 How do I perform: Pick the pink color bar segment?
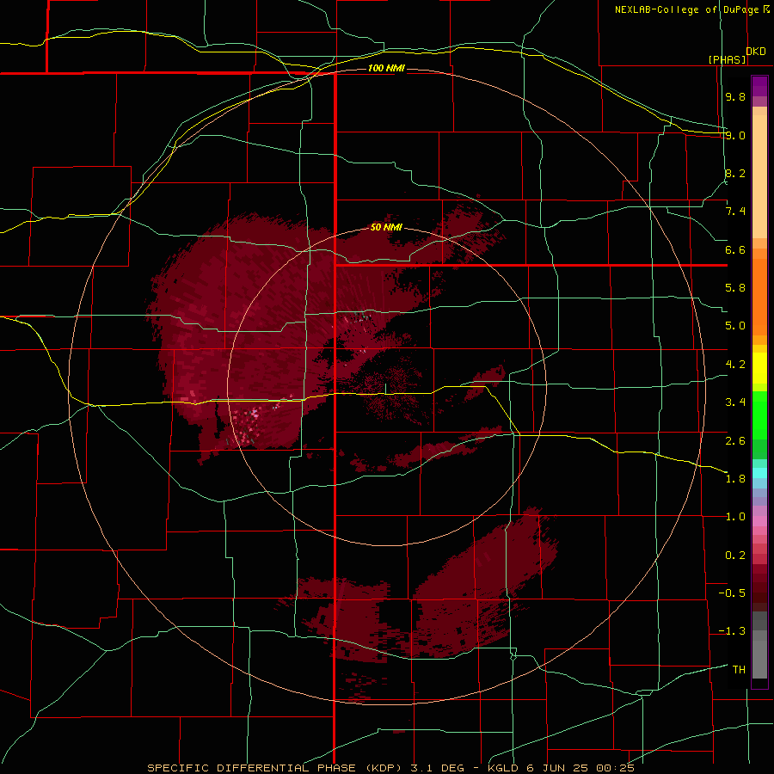[x=759, y=521]
